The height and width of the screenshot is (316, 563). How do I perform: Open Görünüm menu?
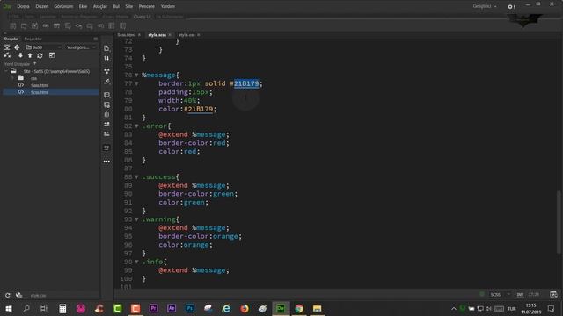(63, 6)
